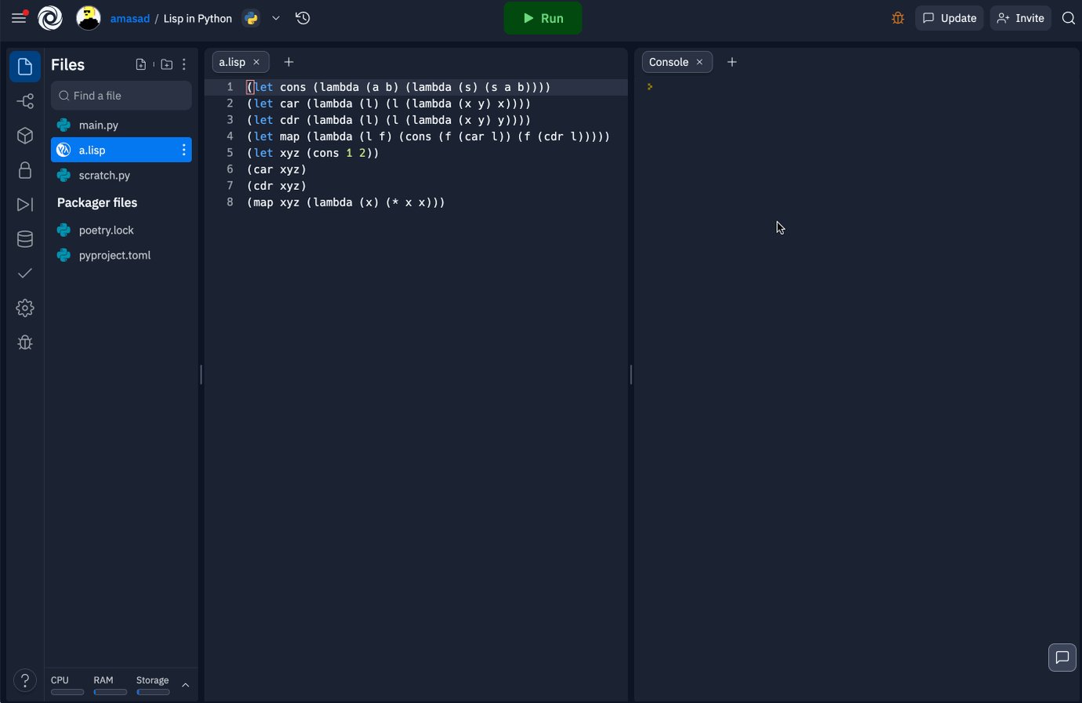Viewport: 1082px width, 703px height.
Task: Collapse the resource usage footer chevron
Action: click(186, 684)
